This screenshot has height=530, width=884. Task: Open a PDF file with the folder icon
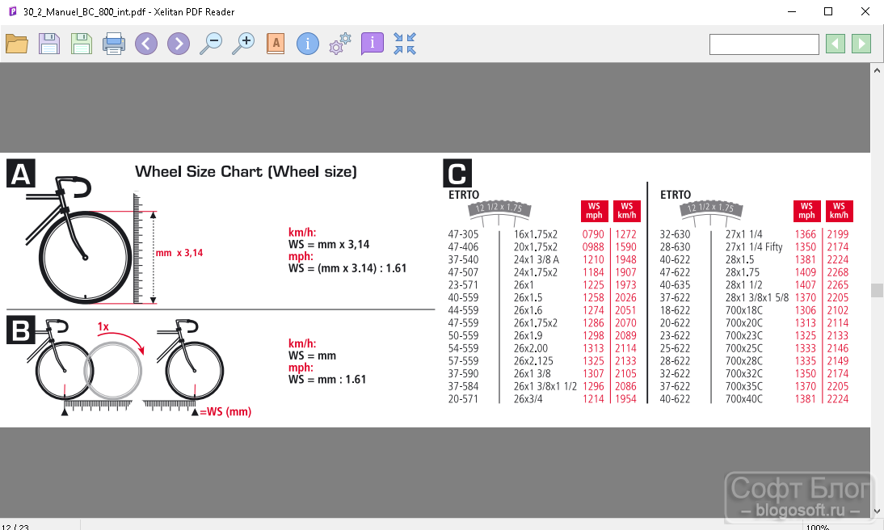click(x=17, y=44)
